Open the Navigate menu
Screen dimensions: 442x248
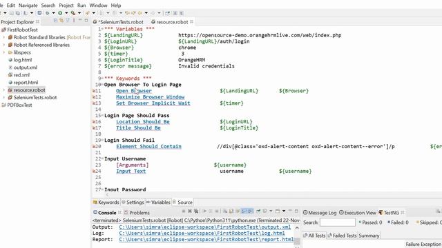coord(28,6)
